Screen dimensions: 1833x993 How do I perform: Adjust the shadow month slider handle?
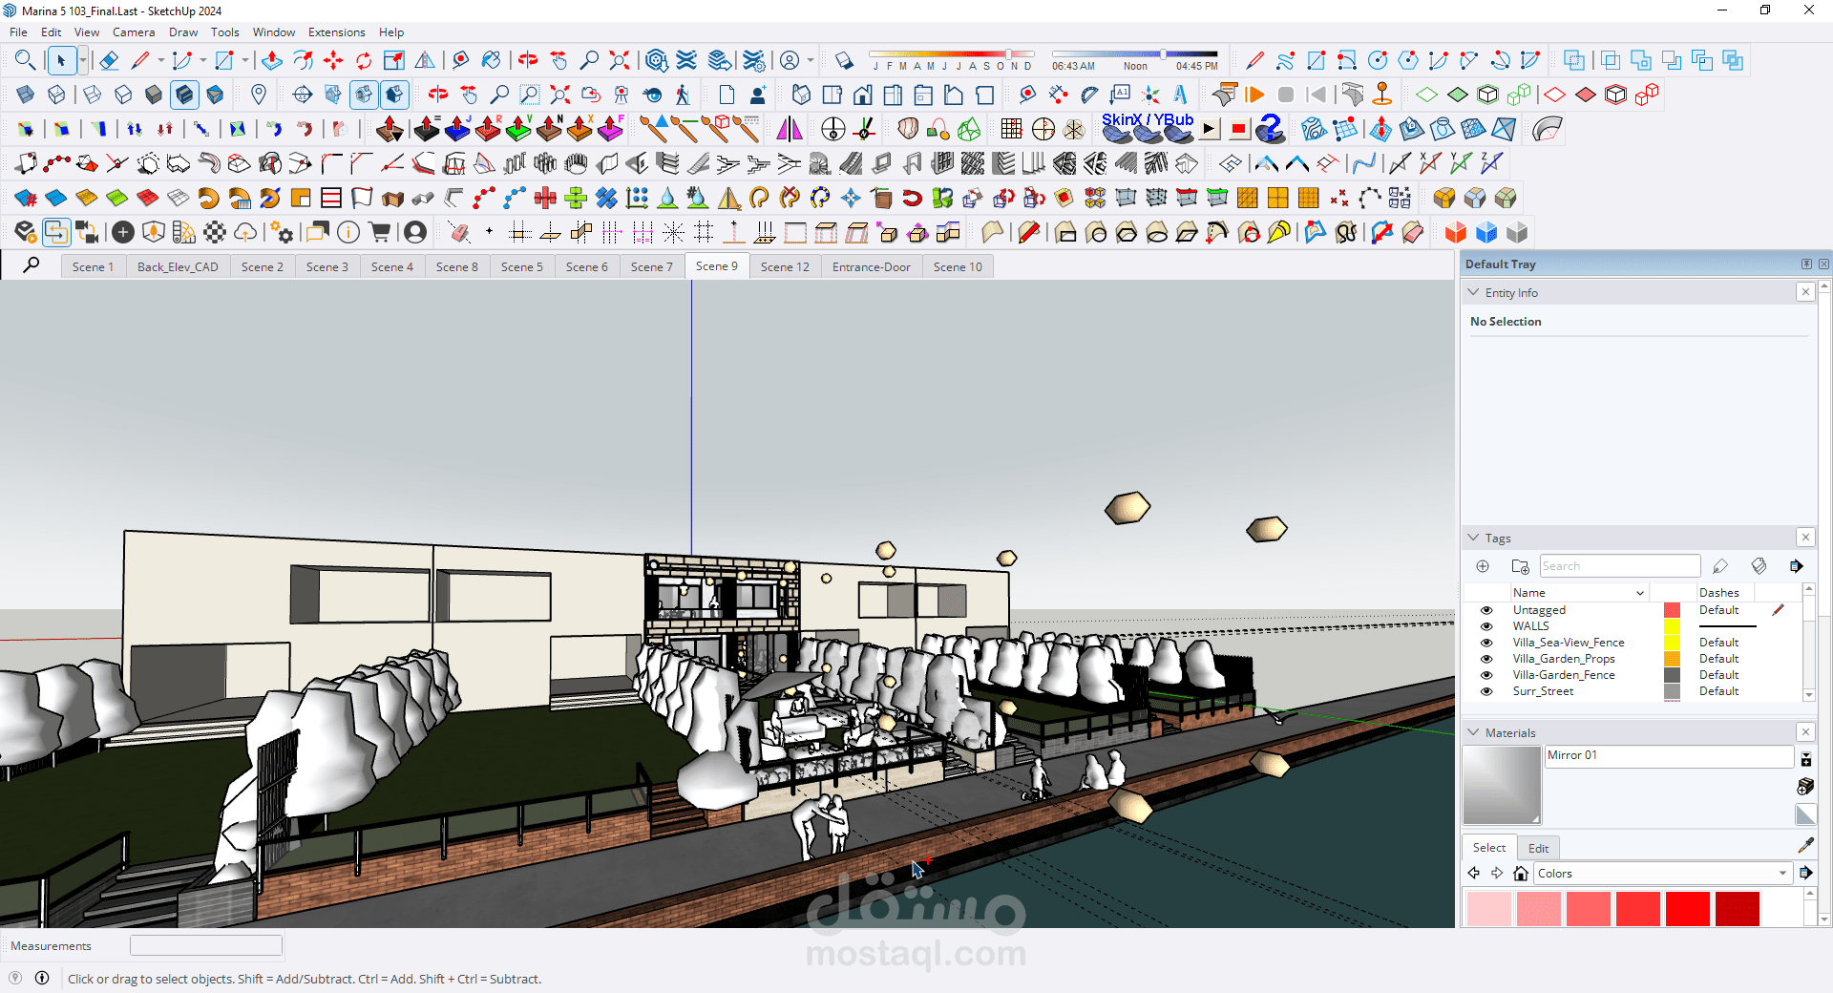coord(1008,54)
